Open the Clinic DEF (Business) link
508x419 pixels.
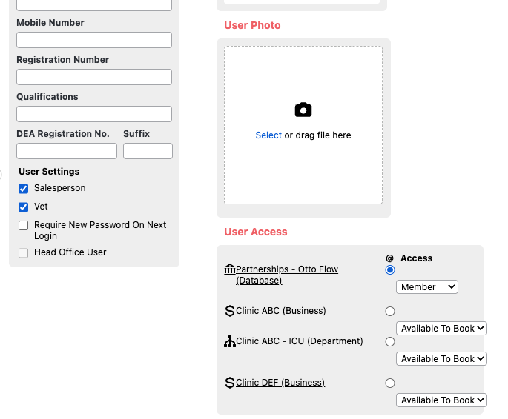[x=280, y=383]
